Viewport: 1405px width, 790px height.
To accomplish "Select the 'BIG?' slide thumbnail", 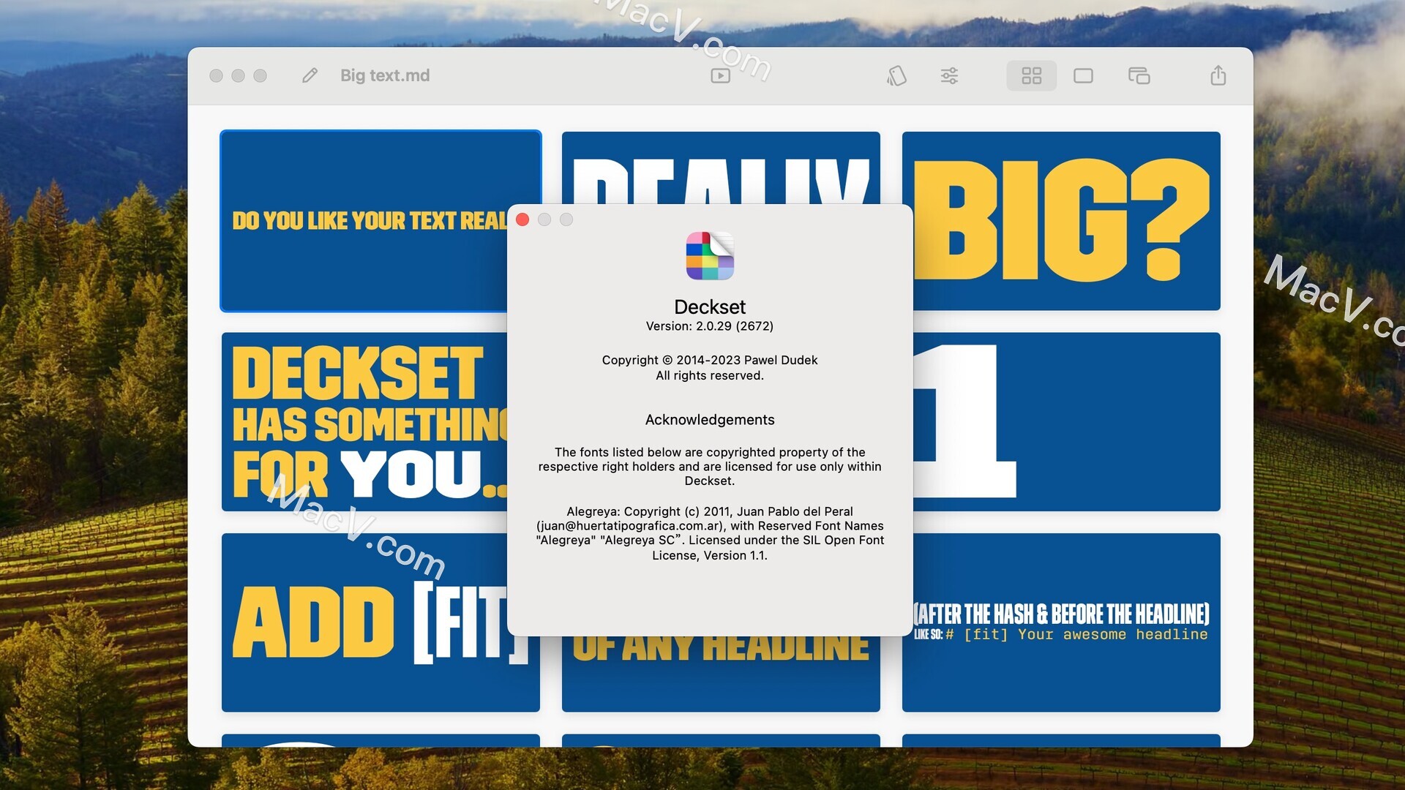I will pos(1060,219).
